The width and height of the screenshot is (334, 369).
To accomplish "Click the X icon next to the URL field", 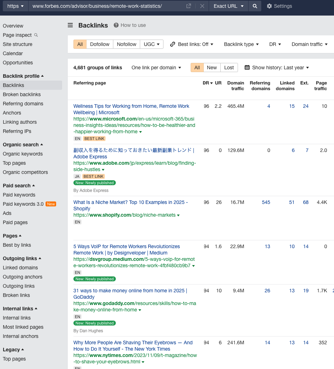I will point(202,6).
